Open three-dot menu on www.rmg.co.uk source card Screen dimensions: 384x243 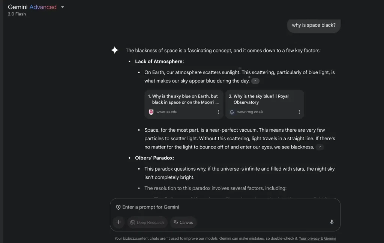tap(299, 112)
